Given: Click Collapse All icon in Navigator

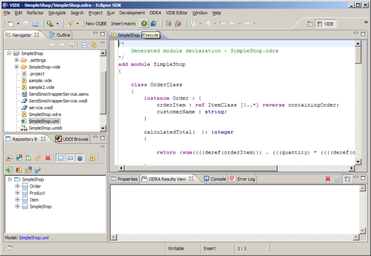Looking at the screenshot, I should [84, 44].
